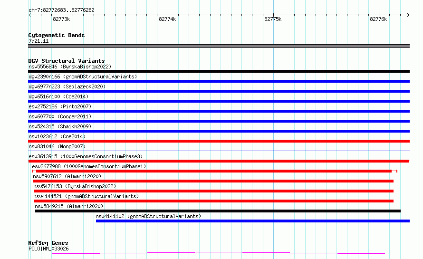Click the 82776k ruler mark
Viewport: 423px width, 259px height.
[378, 19]
